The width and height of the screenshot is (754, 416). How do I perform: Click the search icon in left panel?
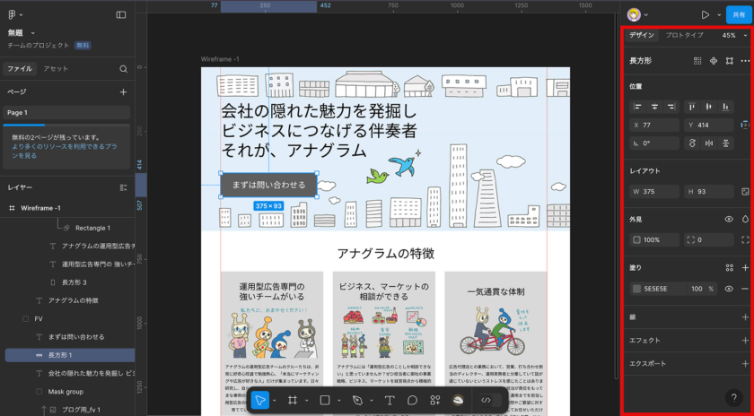point(124,69)
